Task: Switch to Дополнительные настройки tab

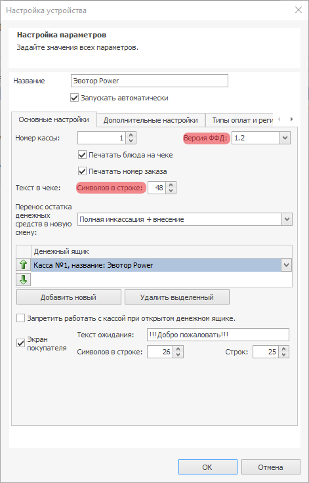Action: point(151,120)
